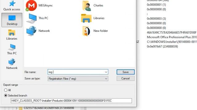Click the 0x00000001 (1) value

[x=156, y=5]
